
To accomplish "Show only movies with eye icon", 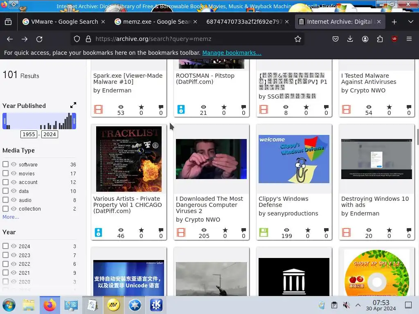I will tap(14, 173).
